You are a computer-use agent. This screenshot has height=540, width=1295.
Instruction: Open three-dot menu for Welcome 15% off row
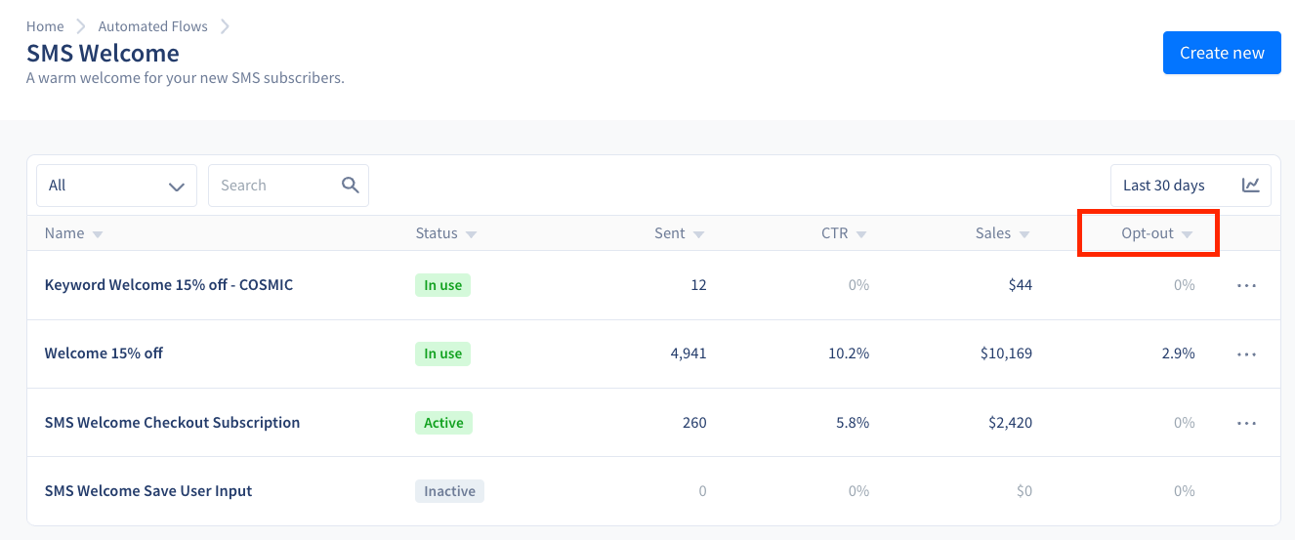[1246, 354]
